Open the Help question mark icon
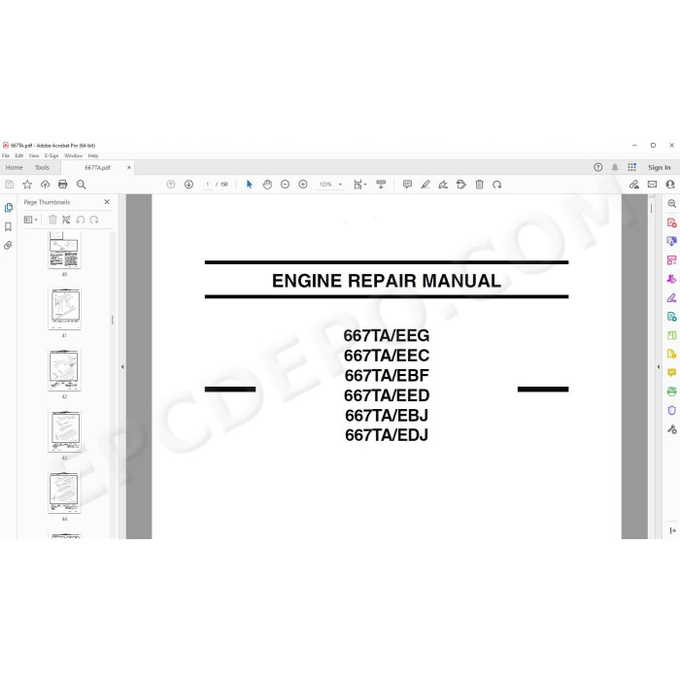The image size is (680, 680). [x=598, y=167]
